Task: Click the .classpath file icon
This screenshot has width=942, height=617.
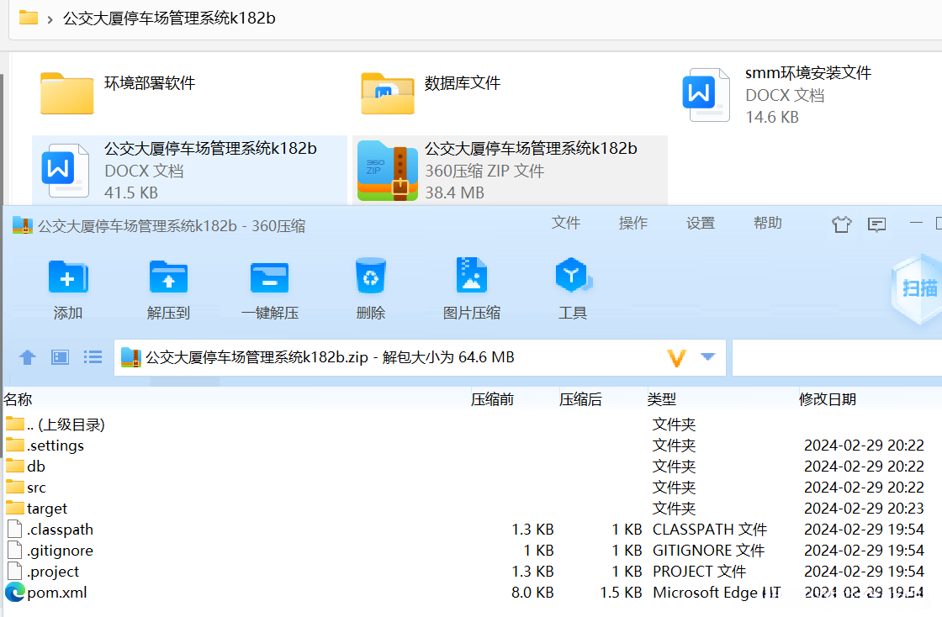Action: [x=15, y=529]
